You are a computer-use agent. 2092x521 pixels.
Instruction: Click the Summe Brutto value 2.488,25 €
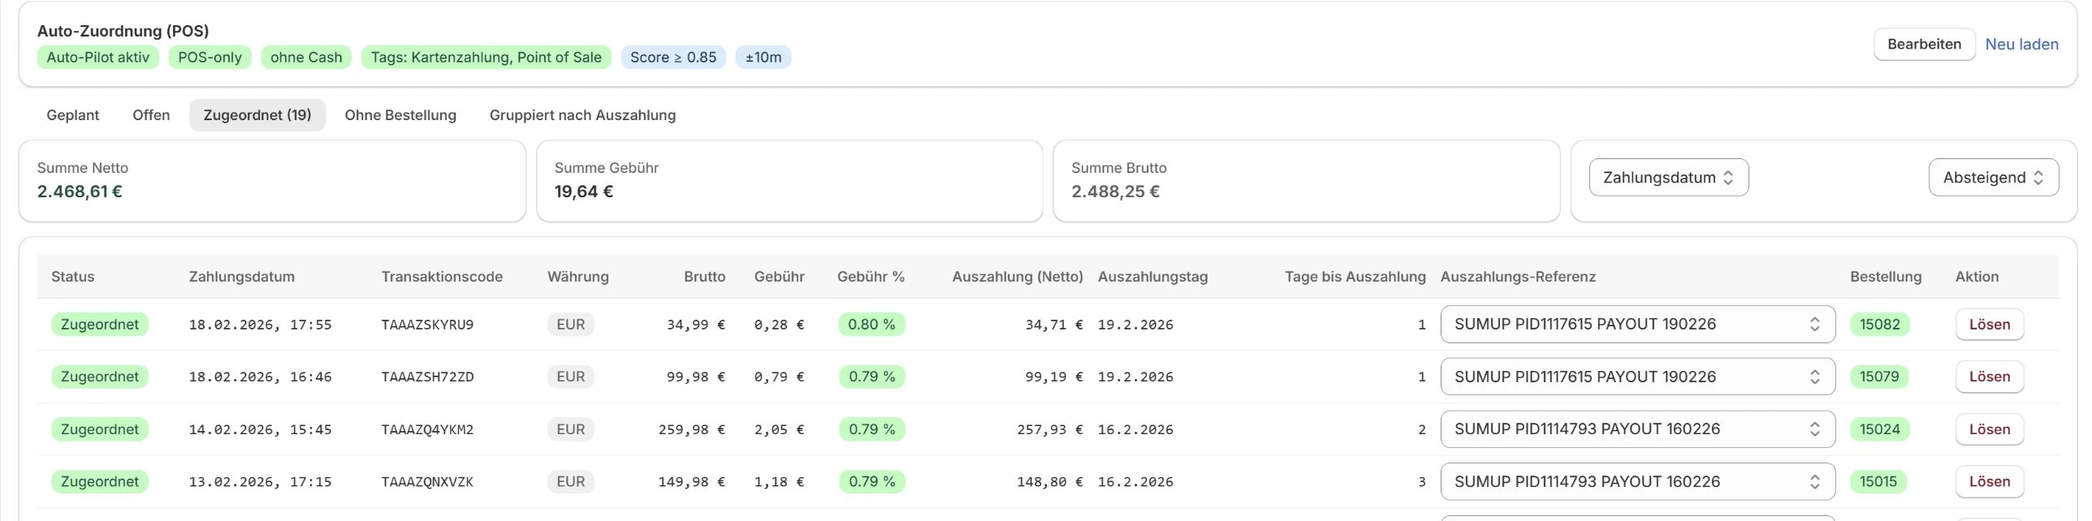coord(1115,192)
